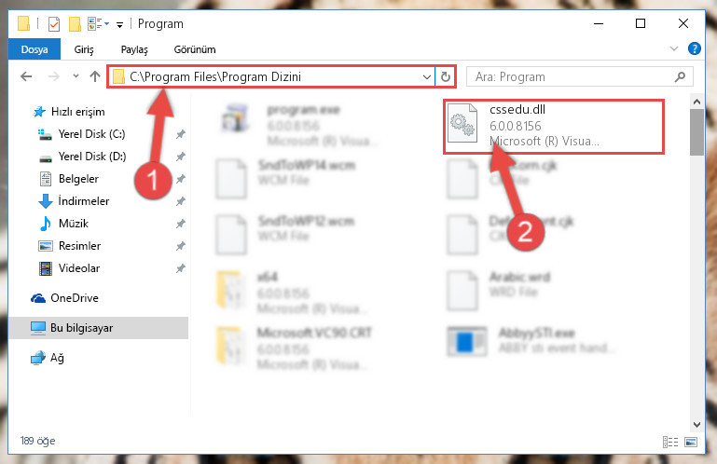Click the search magnifier icon

tap(680, 76)
